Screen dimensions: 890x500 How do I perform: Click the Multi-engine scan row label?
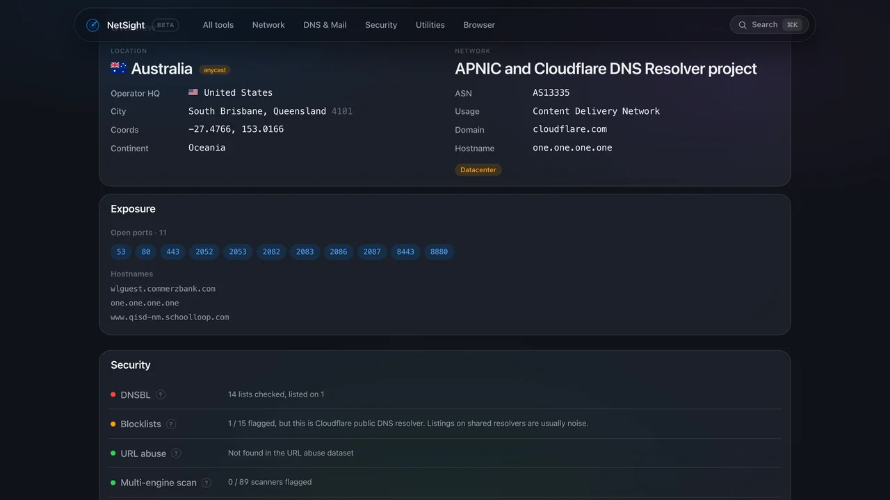click(x=159, y=483)
